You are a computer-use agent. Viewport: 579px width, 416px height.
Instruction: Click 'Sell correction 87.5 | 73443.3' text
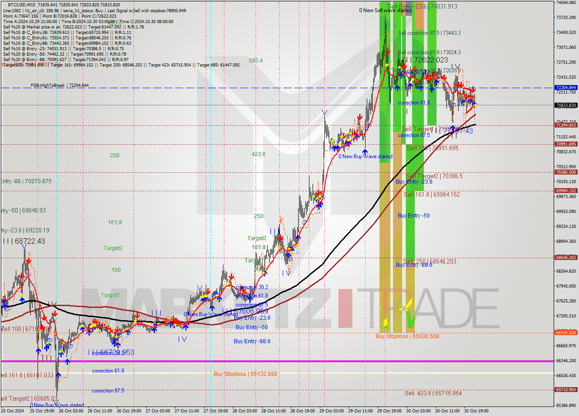pos(429,33)
